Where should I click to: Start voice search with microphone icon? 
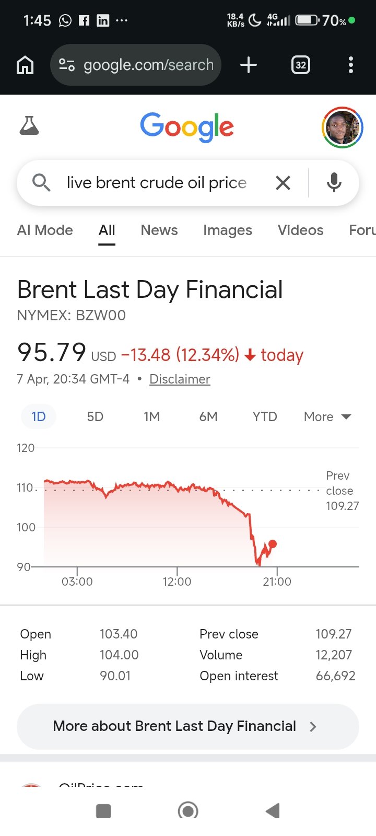point(334,183)
